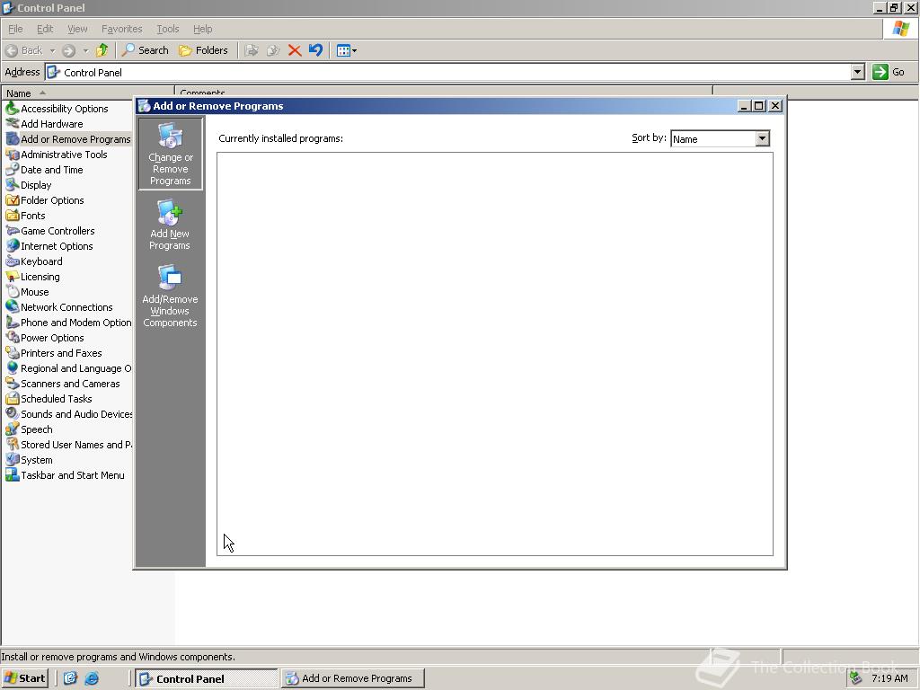The image size is (920, 690).
Task: Open Printers and Faxes item
Action: click(54, 352)
